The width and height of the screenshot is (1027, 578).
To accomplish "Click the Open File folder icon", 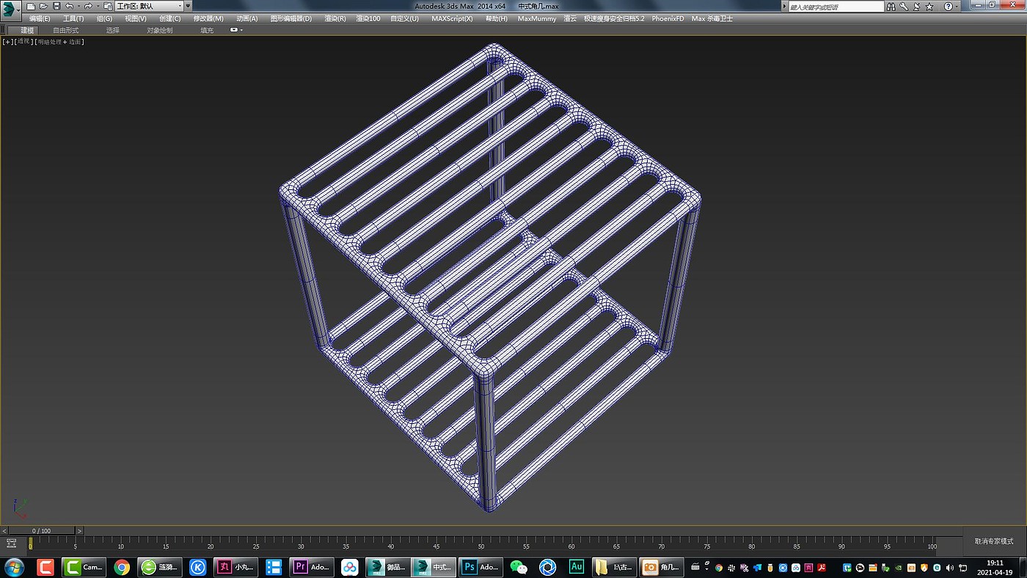I will [x=43, y=6].
